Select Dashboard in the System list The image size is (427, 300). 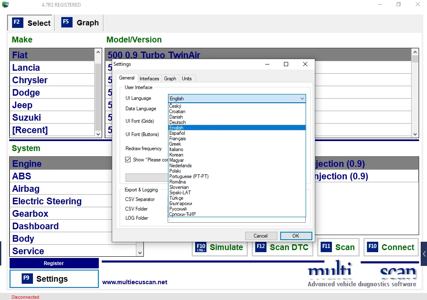[x=61, y=226]
